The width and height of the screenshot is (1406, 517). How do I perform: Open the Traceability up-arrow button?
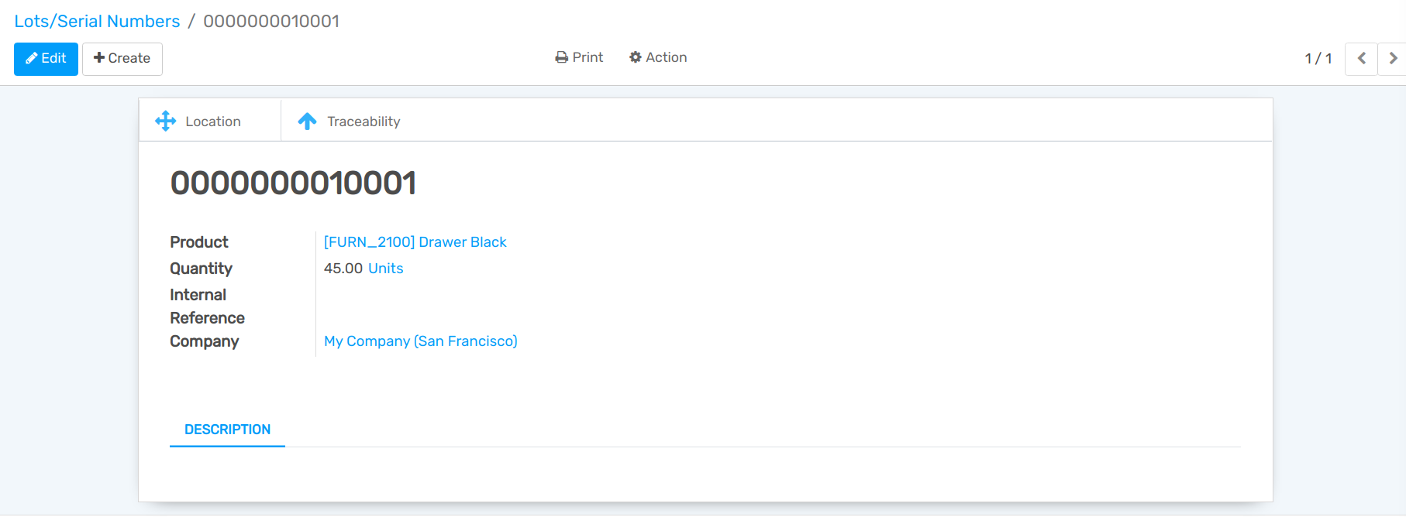(x=350, y=121)
